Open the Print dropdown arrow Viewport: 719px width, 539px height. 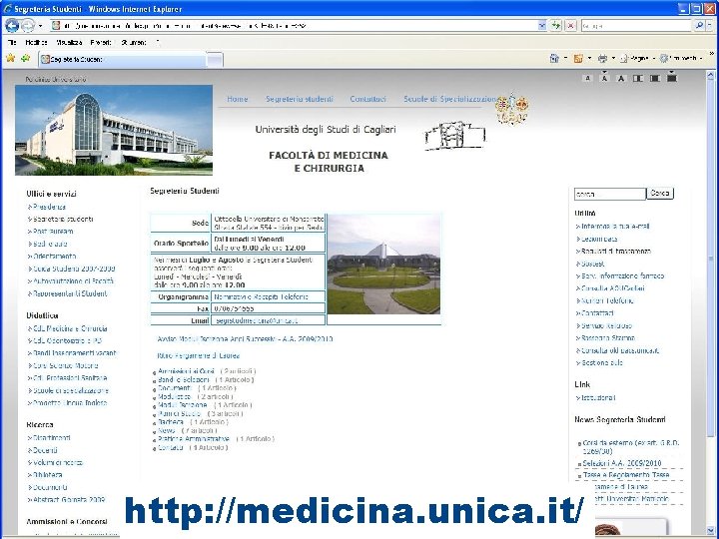tap(613, 58)
